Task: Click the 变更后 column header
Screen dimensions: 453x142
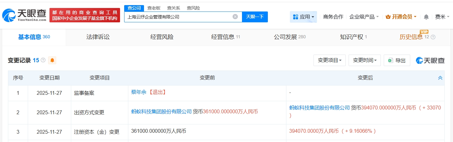Action: coord(365,78)
